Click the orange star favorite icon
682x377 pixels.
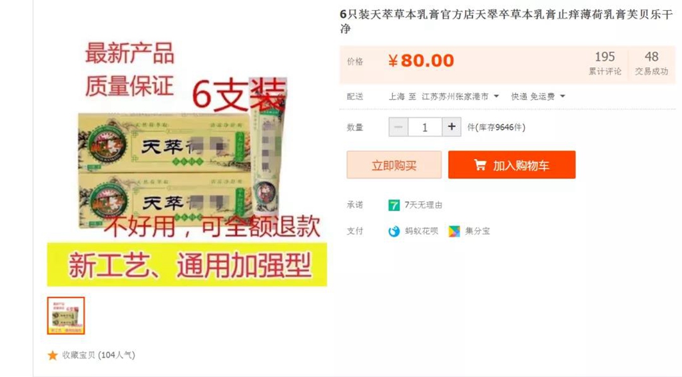pos(53,355)
